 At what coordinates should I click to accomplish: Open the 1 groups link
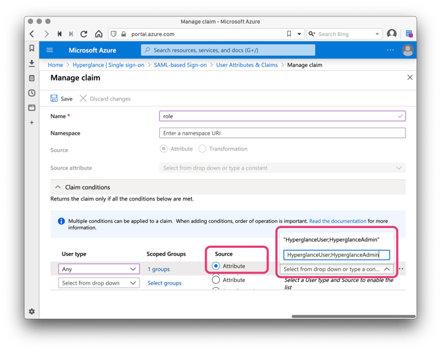click(159, 269)
